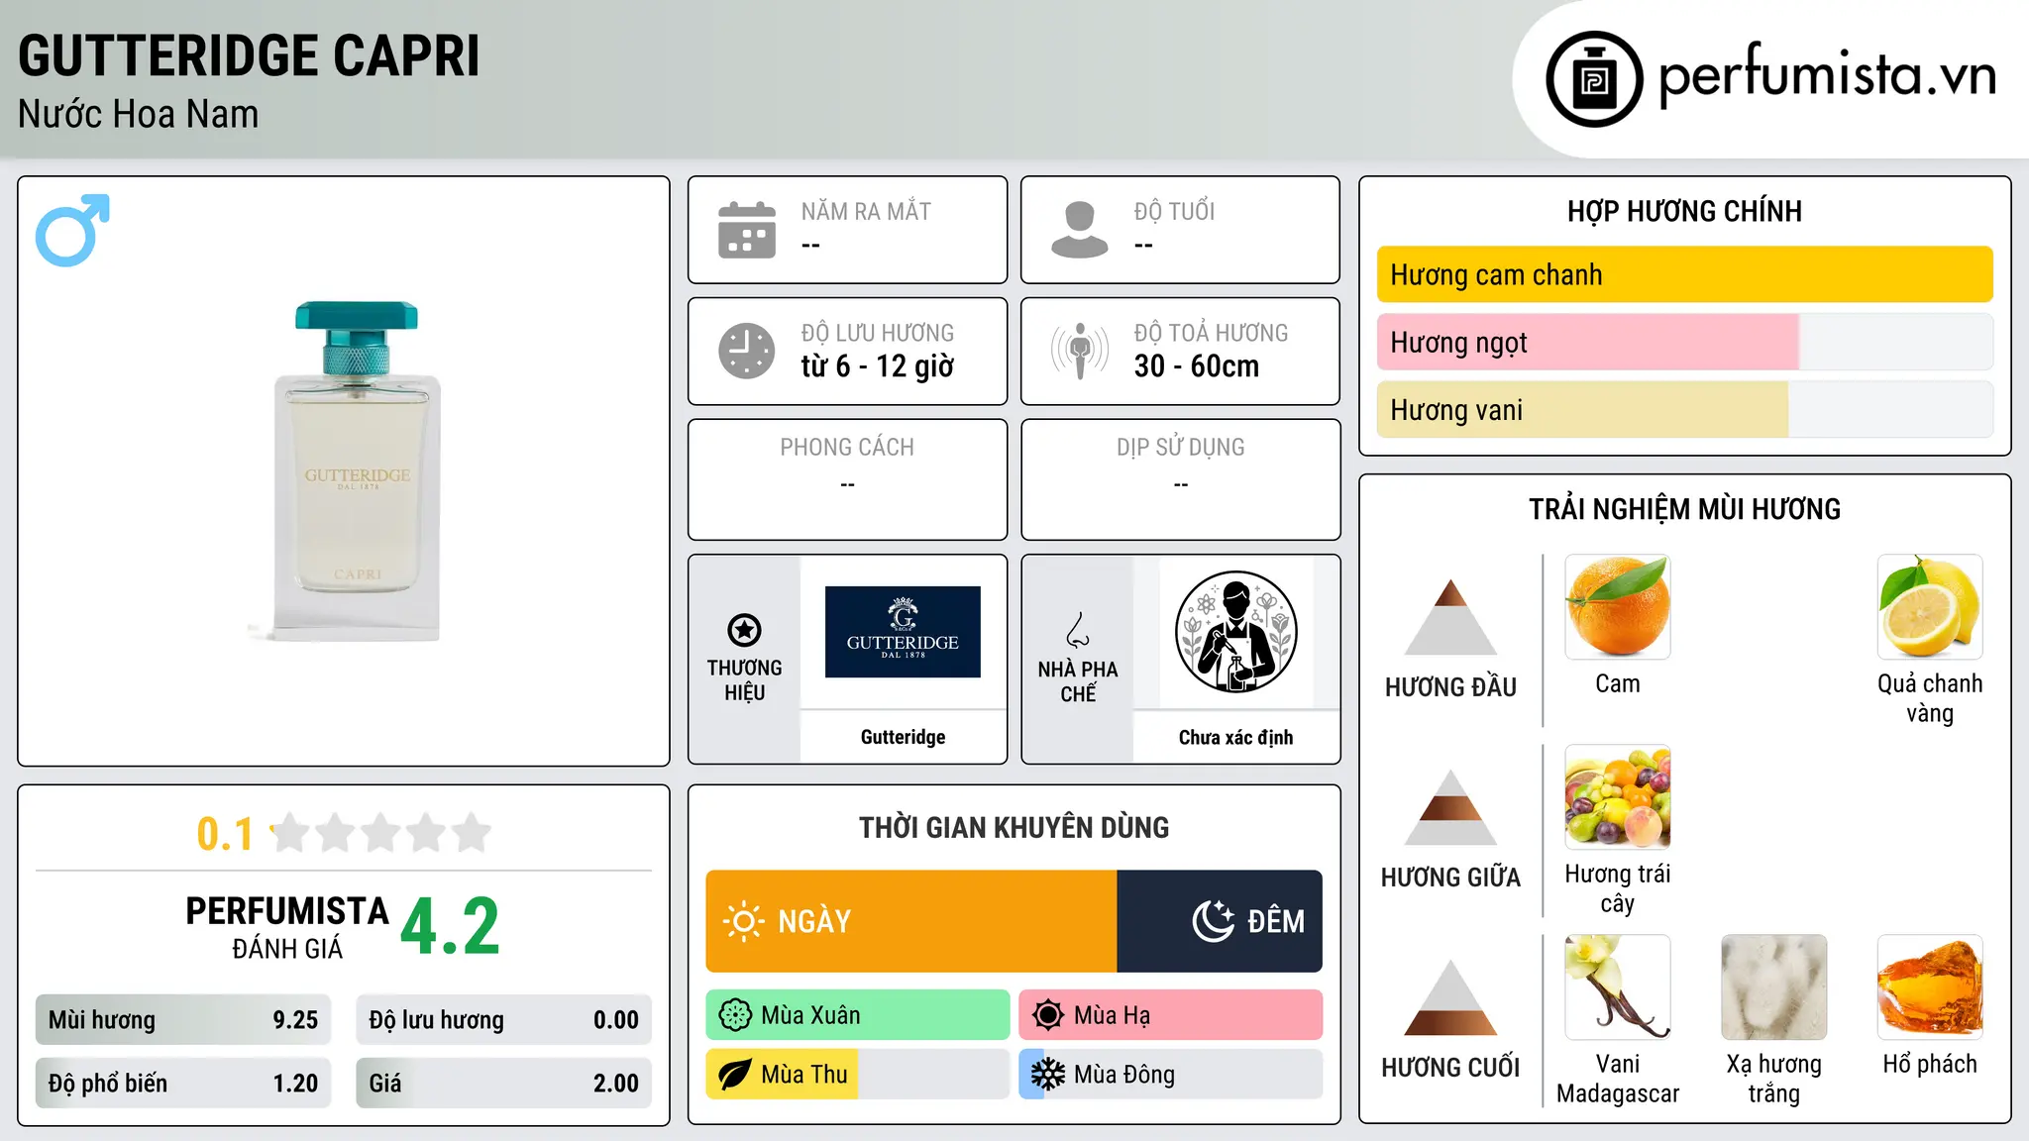Click the Hương cam chanh accord bar

click(1684, 274)
